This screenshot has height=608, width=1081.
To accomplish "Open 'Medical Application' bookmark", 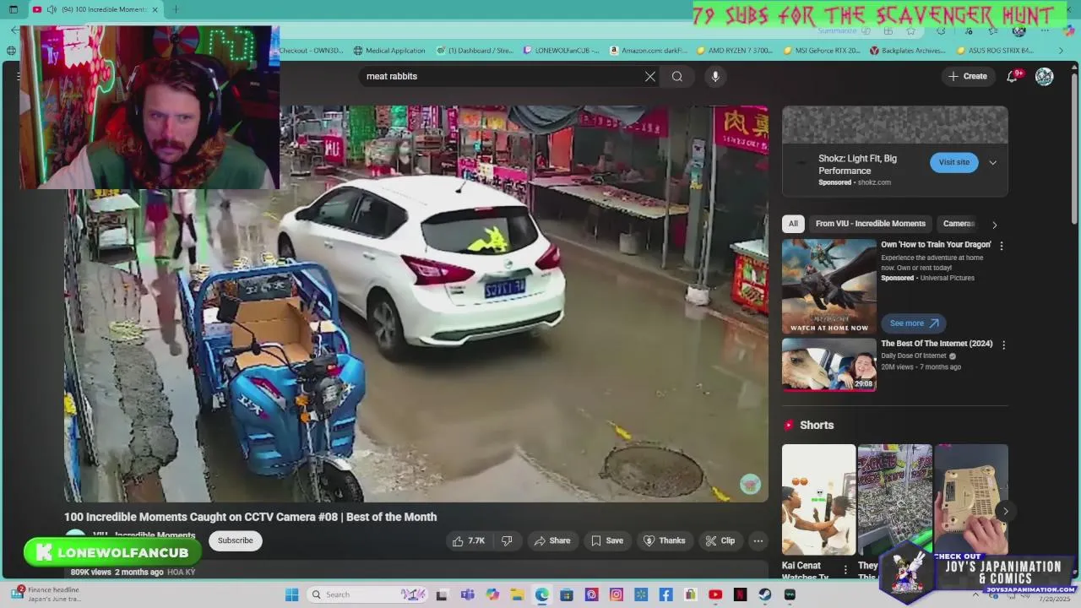I will [389, 51].
